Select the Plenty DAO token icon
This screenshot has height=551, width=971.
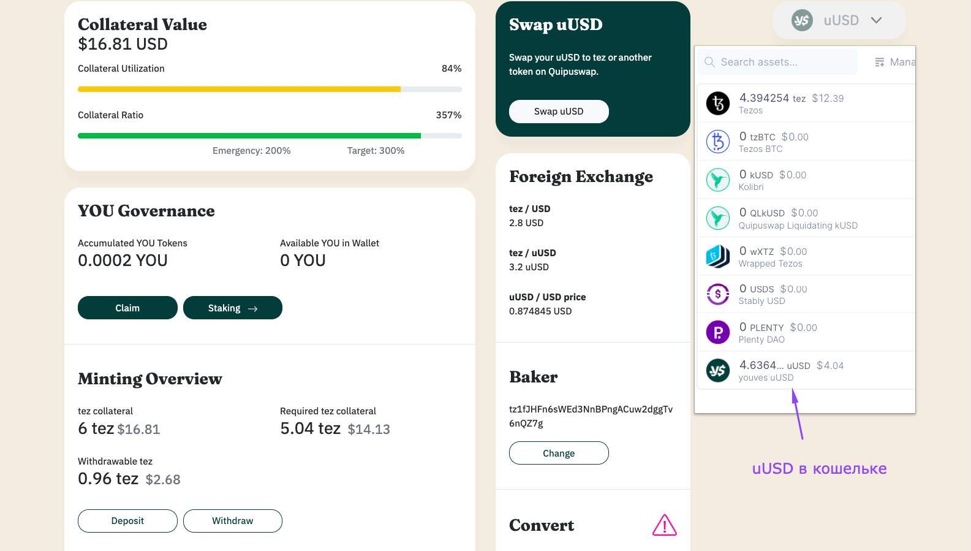(717, 332)
